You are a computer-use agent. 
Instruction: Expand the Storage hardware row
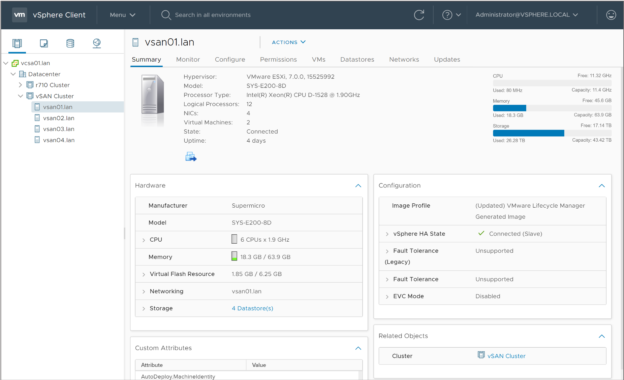pyautogui.click(x=144, y=309)
